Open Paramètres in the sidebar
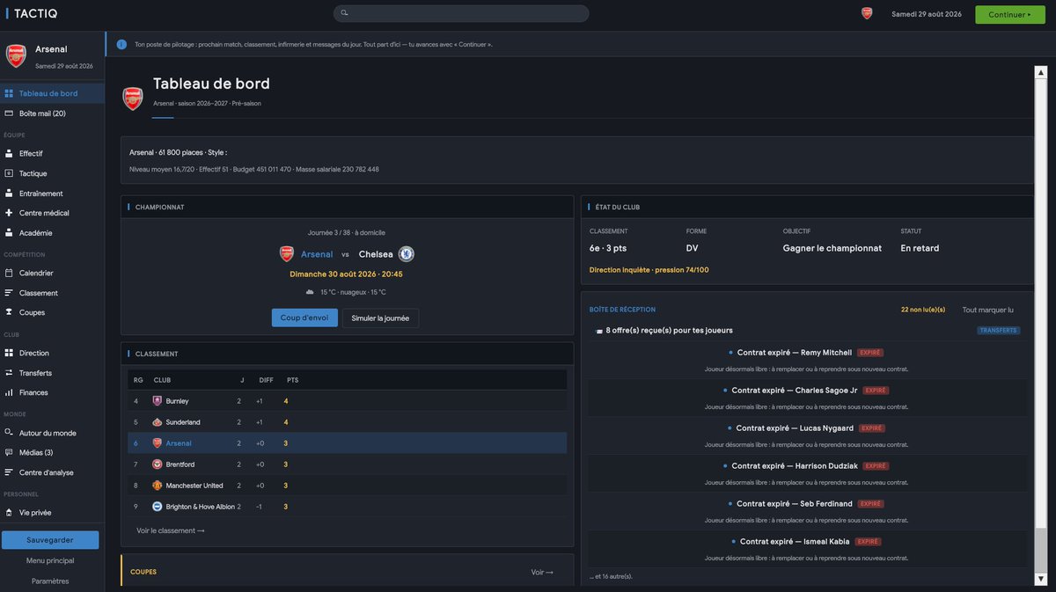Screen dimensions: 1056x592 [x=50, y=581]
